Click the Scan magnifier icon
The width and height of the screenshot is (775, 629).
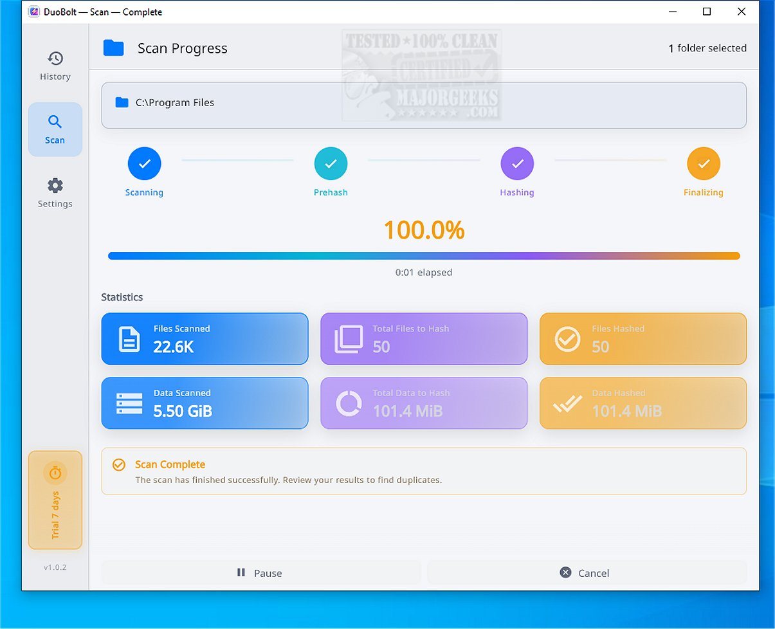click(55, 122)
